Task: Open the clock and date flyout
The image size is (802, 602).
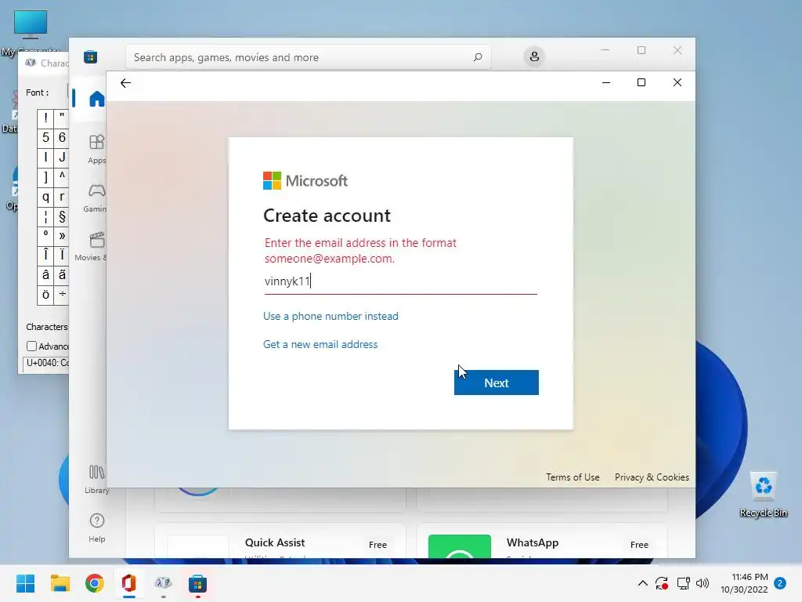Action: pyautogui.click(x=744, y=583)
